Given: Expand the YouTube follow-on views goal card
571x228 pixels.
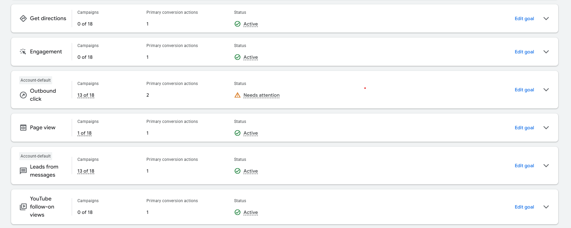Looking at the screenshot, I should coord(546,207).
